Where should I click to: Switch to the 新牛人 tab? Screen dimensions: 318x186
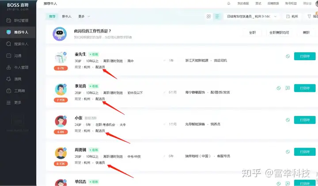pos(66,16)
